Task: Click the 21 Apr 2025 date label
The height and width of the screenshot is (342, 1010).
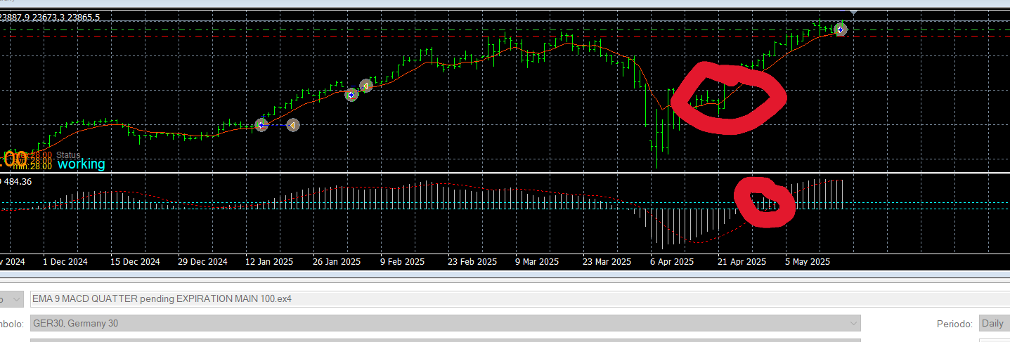Action: (742, 262)
